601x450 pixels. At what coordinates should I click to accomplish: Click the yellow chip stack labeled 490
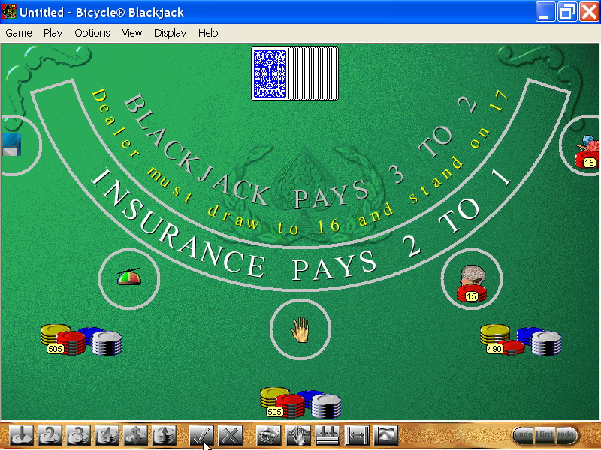[x=494, y=334]
